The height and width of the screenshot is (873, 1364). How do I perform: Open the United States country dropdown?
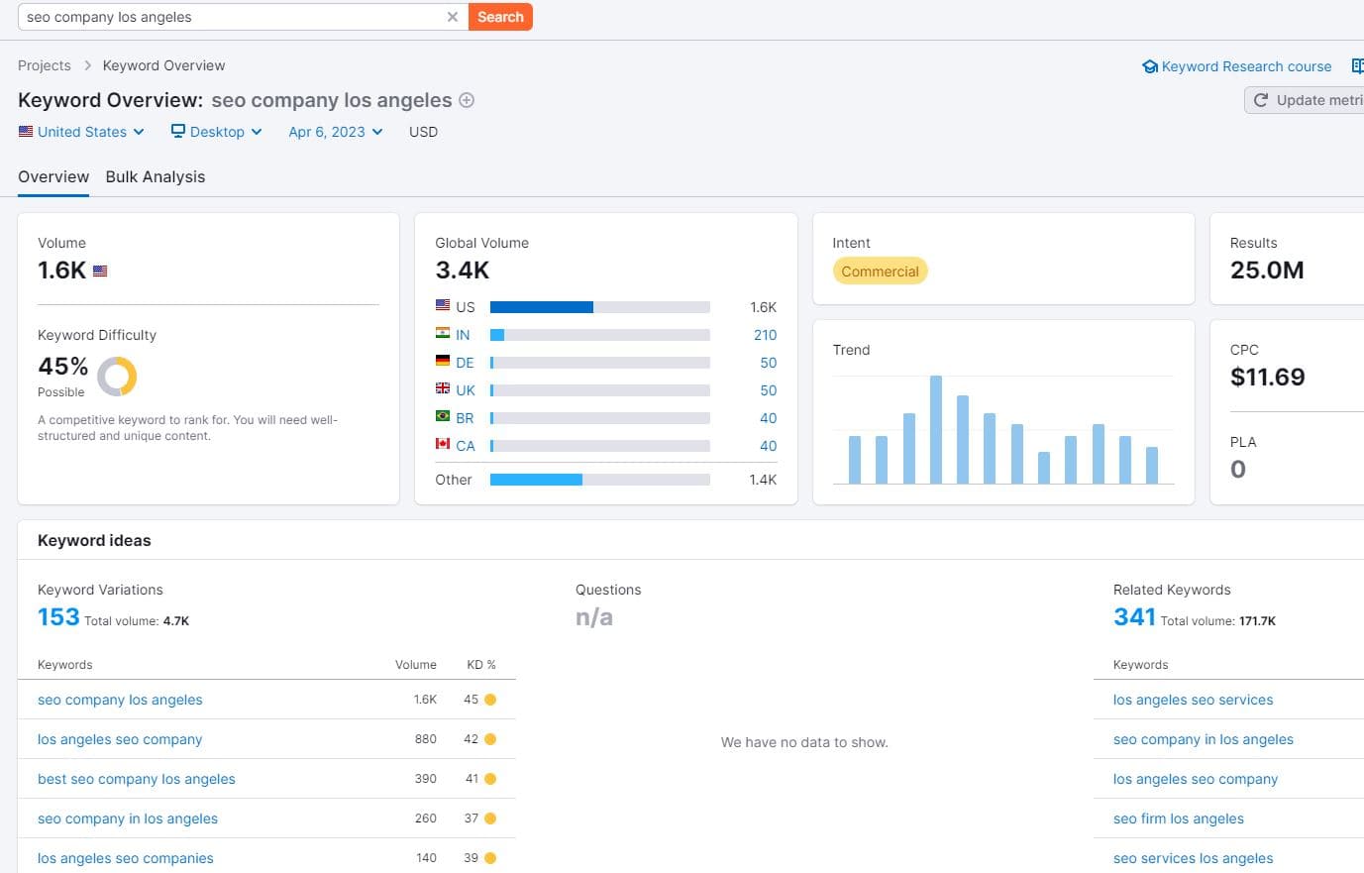81,131
